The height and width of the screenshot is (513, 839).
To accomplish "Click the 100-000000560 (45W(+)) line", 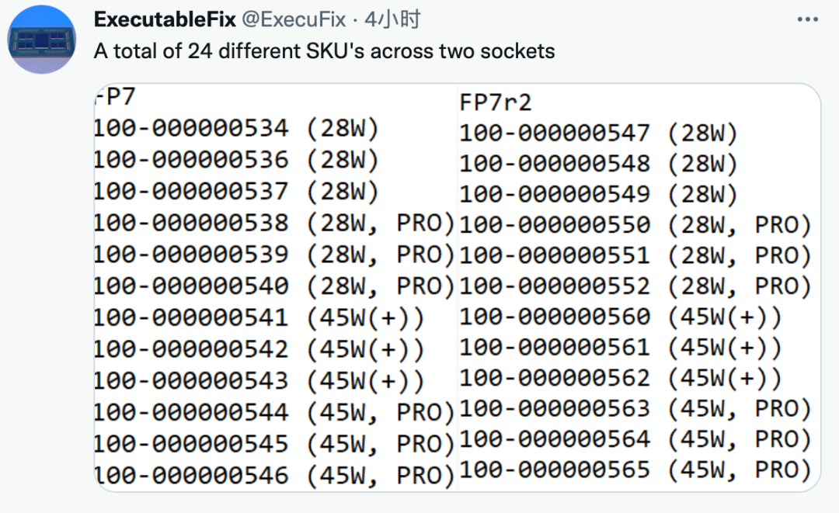I will pyautogui.click(x=621, y=317).
